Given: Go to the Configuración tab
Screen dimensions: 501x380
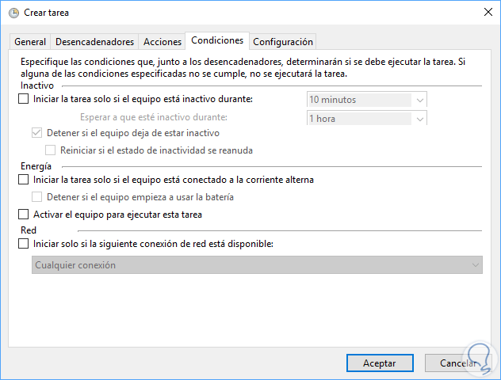Looking at the screenshot, I should click(x=283, y=42).
